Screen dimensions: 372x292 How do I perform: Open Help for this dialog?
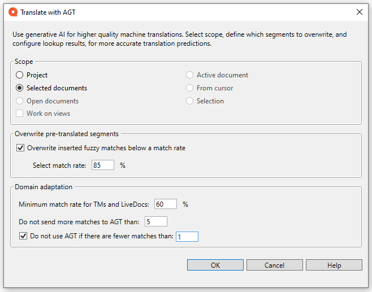334,265
